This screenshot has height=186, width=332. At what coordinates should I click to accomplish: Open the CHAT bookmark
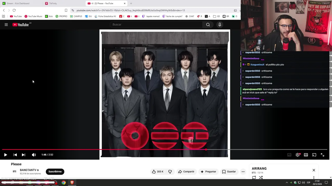190,16
